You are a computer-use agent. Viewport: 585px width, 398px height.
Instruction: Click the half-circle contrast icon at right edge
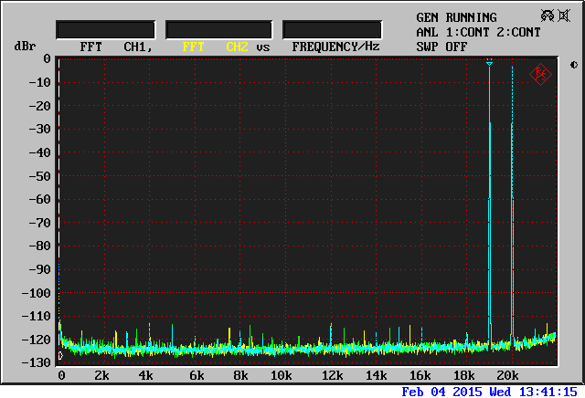coord(573,65)
